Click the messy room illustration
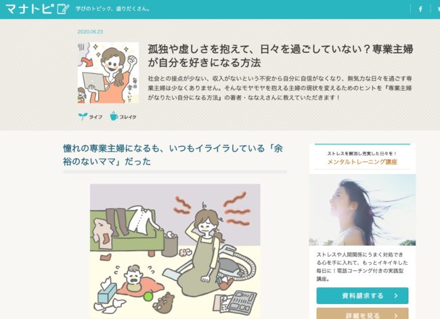This screenshot has width=440, height=319. tap(175, 251)
